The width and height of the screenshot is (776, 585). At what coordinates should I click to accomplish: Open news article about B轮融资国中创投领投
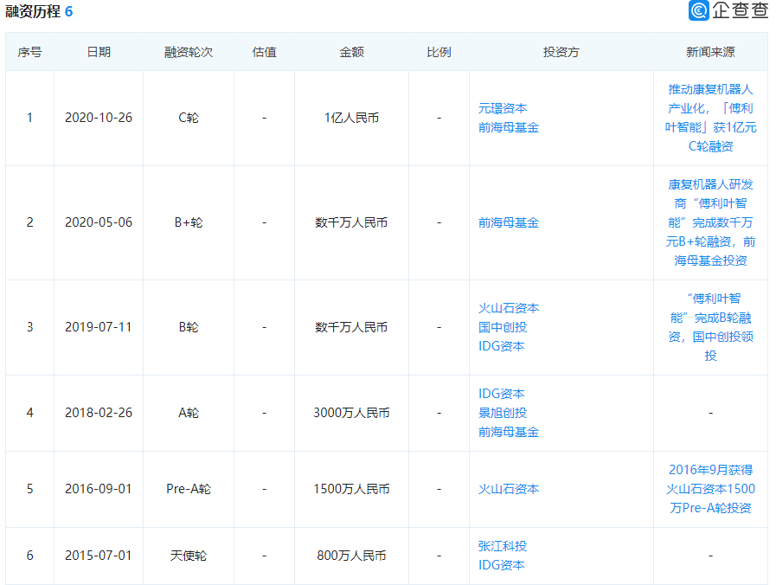710,327
